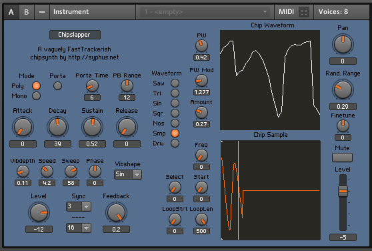
Task: Click the Sweep value field 58
Action: (71, 183)
